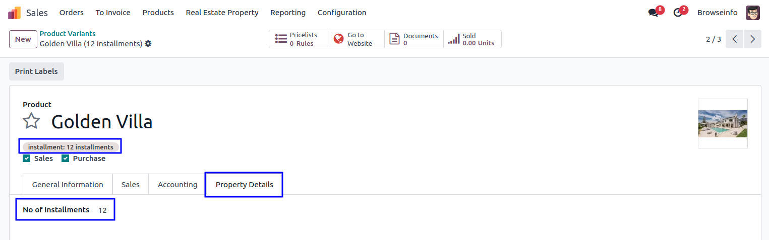Click the Sales app logo icon
This screenshot has width=769, height=240.
(x=14, y=13)
